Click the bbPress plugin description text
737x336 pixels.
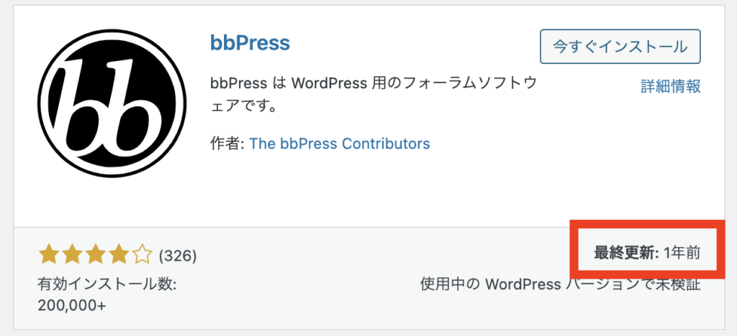[x=374, y=95]
